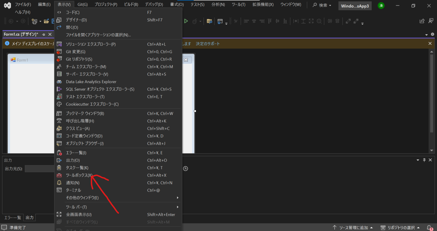Open the signed-in account avatar
Viewport: 437px width, 231px height.
pos(381,6)
